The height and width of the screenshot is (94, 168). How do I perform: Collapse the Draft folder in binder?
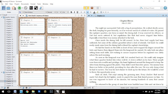point(1,15)
